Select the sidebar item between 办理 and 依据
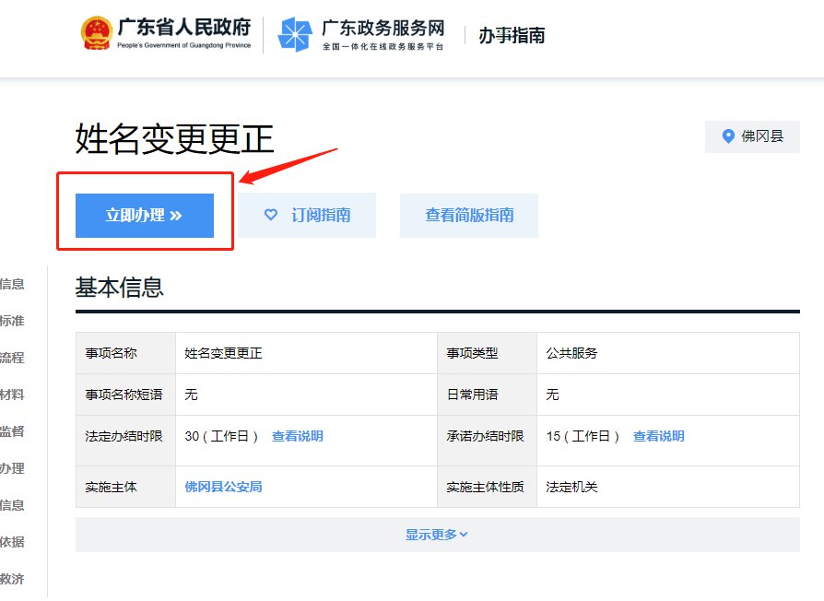The width and height of the screenshot is (824, 601). tap(12, 505)
